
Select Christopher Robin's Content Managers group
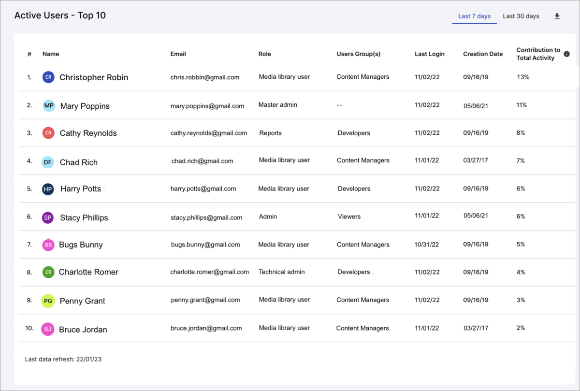click(363, 77)
